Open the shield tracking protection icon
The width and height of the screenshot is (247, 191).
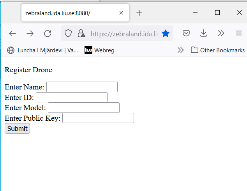pos(68,33)
